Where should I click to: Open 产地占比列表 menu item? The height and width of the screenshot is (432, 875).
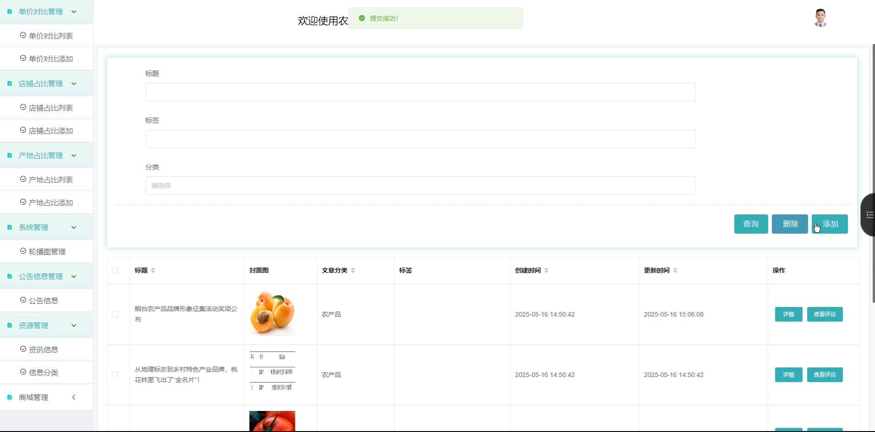[46, 180]
